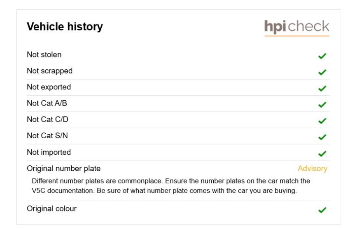Image resolution: width=350 pixels, height=229 pixels.
Task: Click the green checkmark beside Not Cat S/N
Action: click(x=322, y=137)
